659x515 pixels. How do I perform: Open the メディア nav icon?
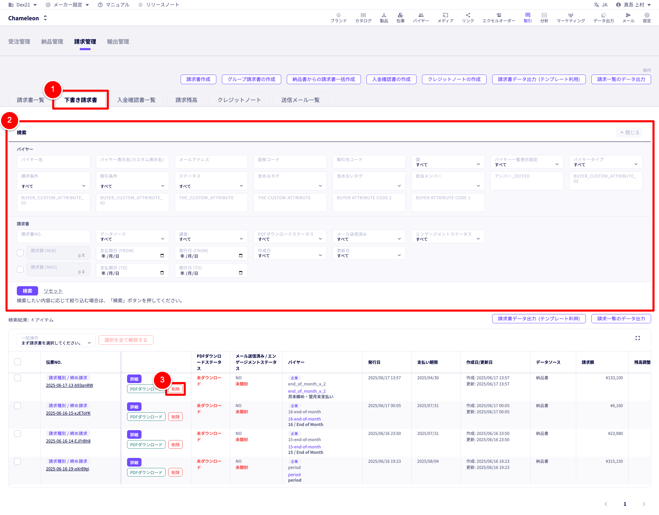pyautogui.click(x=445, y=18)
